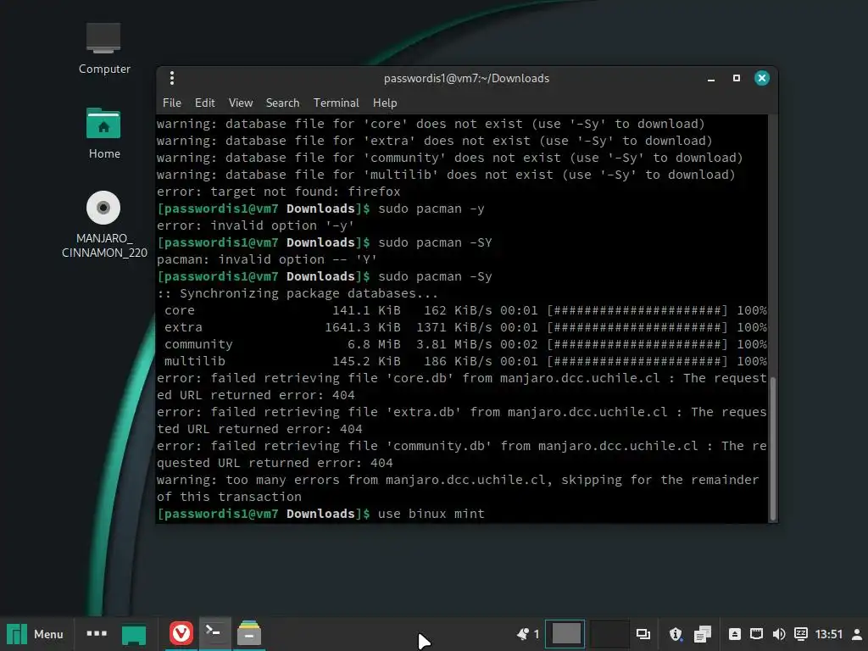Open the MANJARO_CINNAMON disc icon
Viewport: 868px width, 651px height.
103,224
